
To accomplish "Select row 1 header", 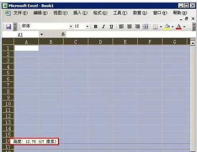I will pyautogui.click(x=8, y=48).
